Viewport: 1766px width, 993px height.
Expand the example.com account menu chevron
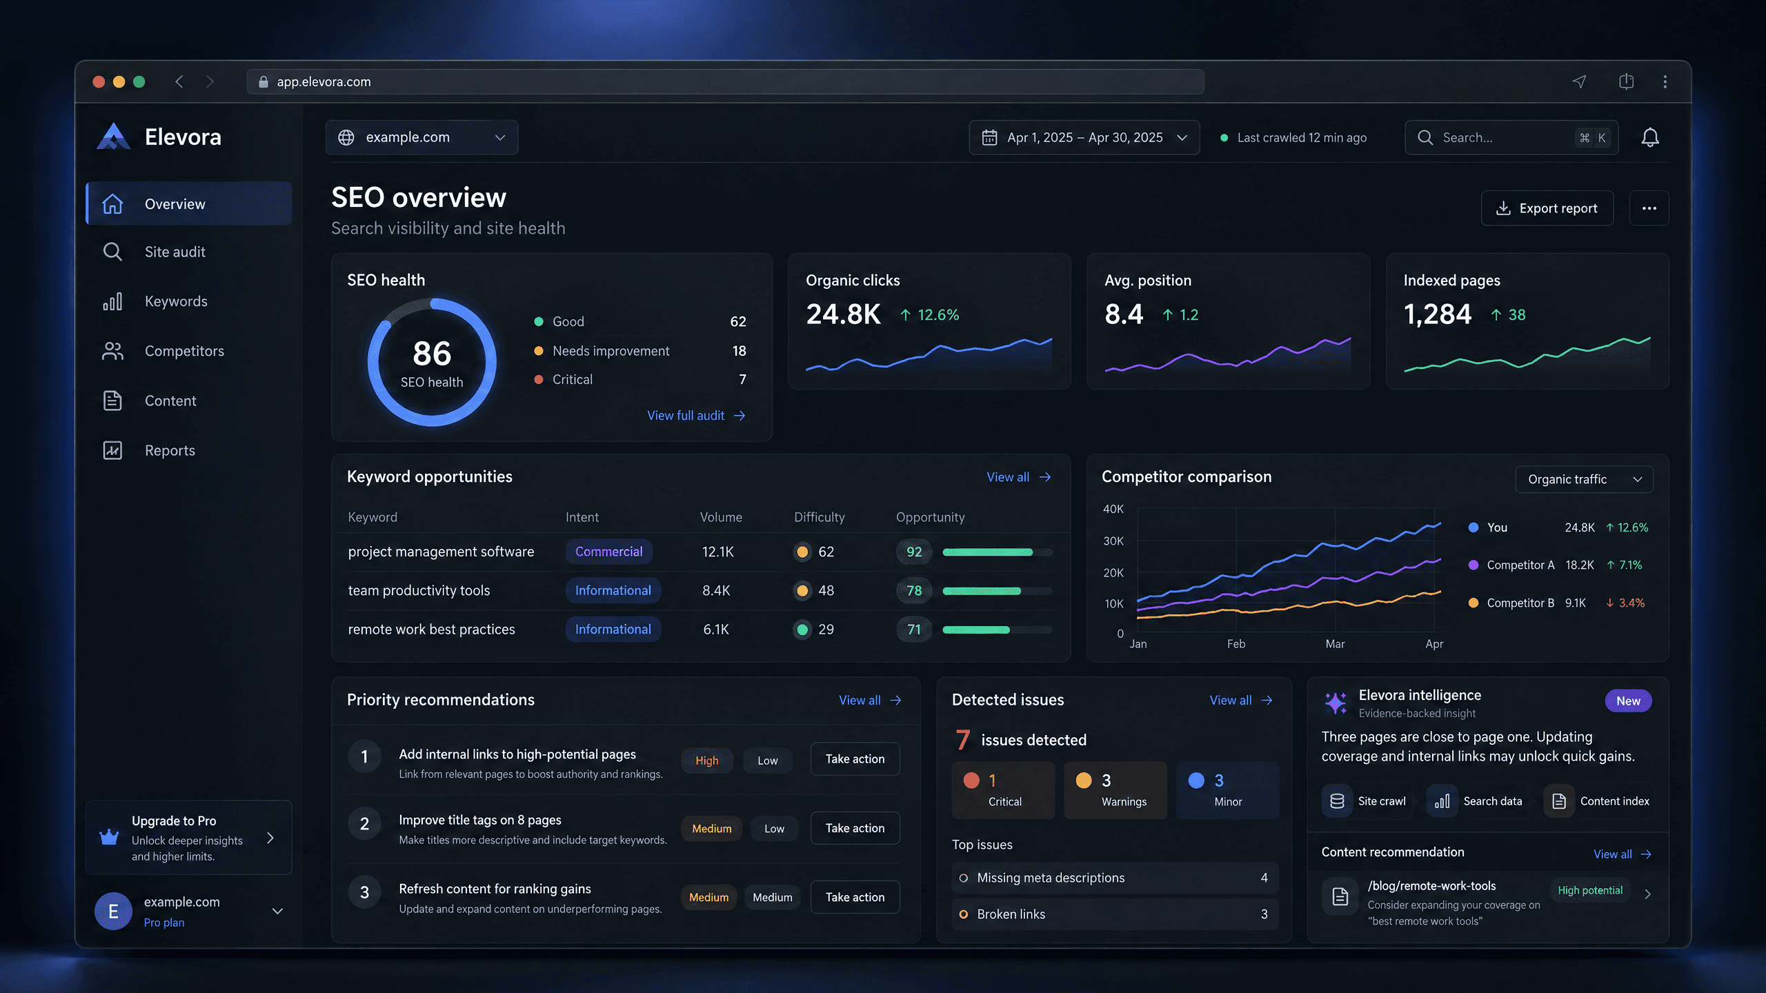tap(277, 911)
